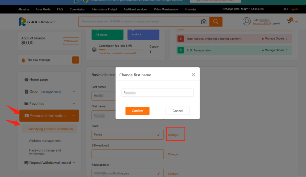The height and width of the screenshot is (177, 306).
Task: Click the Account balance $0.00 amount
Action: pyautogui.click(x=27, y=43)
